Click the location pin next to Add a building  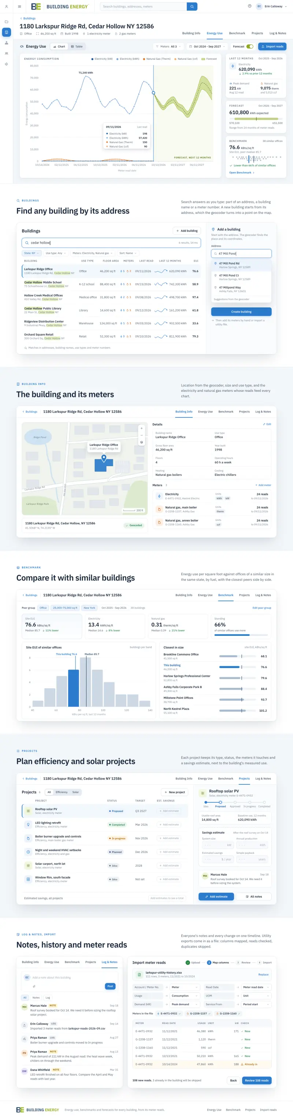[213, 229]
